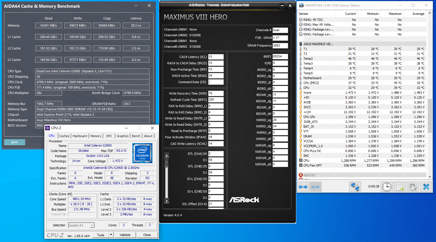Viewport: 436px width, 242px height.
Task: Click L3 Cache Write value 97371 MB/s
Action: (78, 60)
